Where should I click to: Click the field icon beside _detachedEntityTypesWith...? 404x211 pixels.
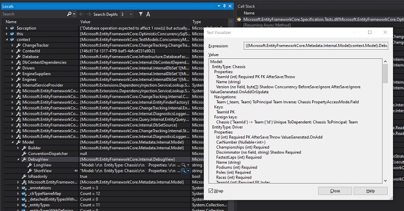(24, 199)
